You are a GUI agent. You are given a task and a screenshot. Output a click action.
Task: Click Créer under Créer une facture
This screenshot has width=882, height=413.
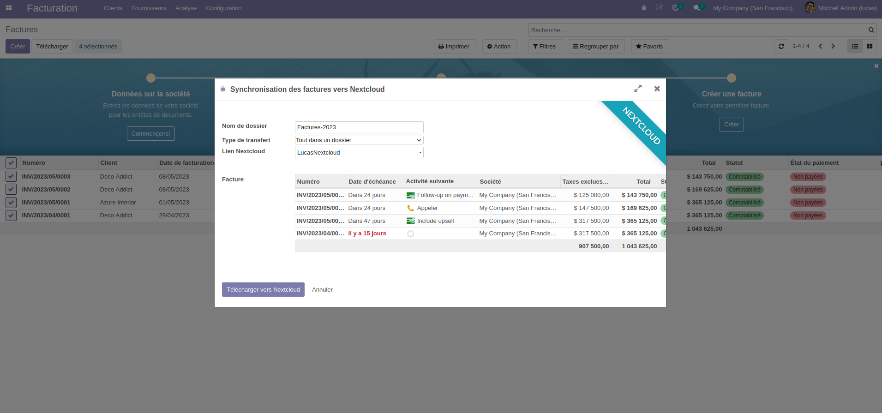pos(732,124)
